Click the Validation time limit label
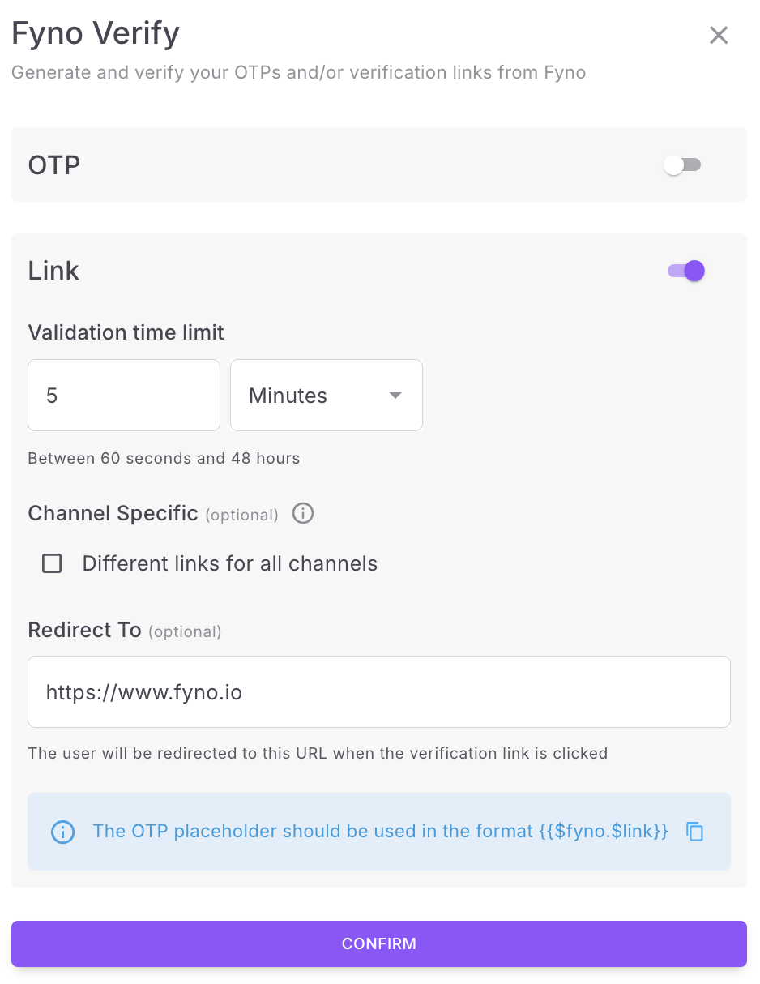 (126, 332)
